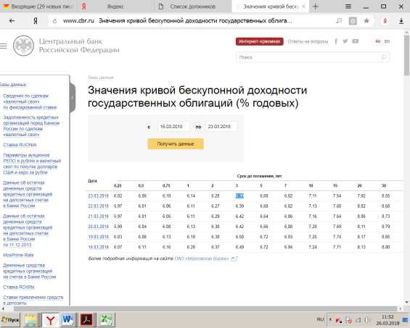Click the Получить данные button
410x328 pixels.
pos(176,144)
